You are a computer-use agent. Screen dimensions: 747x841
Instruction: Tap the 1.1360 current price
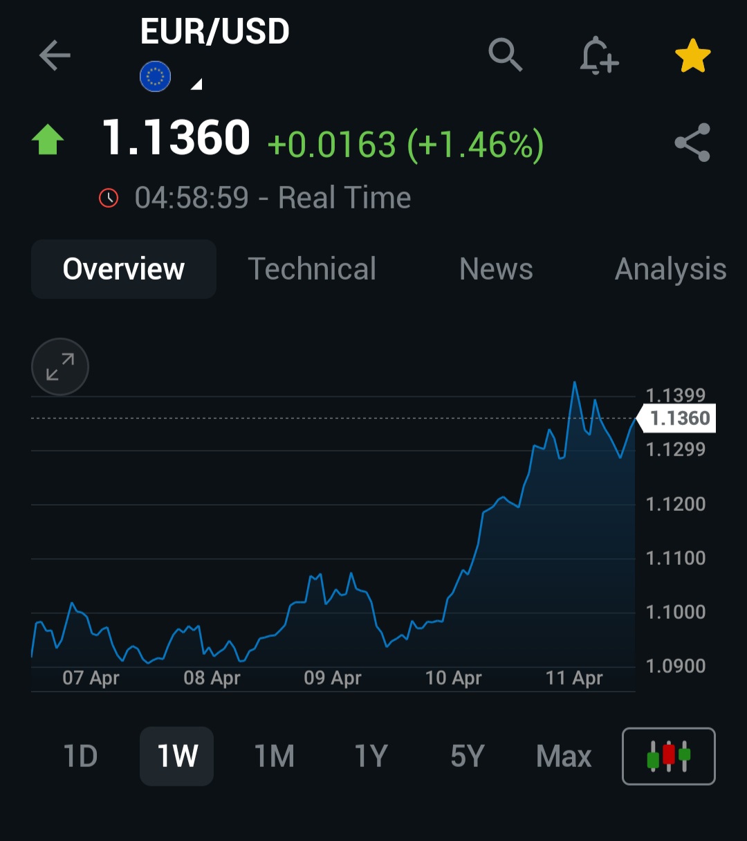click(x=176, y=138)
